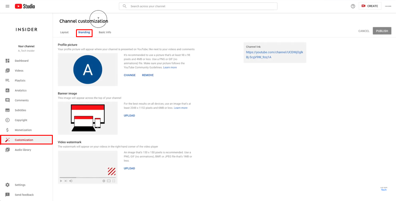
Task: Open Analytics from the sidebar
Action: pyautogui.click(x=7, y=90)
